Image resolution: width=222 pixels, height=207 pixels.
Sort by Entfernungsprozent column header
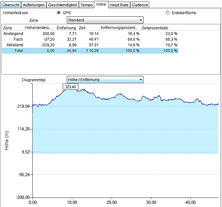point(120,28)
